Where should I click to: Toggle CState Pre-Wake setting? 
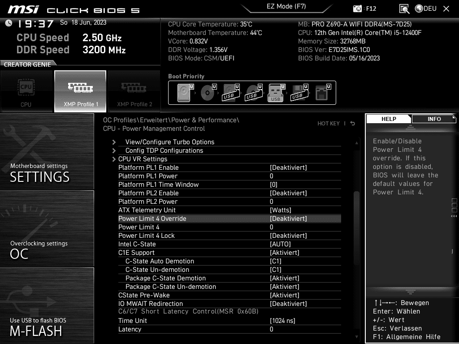tap(229, 295)
